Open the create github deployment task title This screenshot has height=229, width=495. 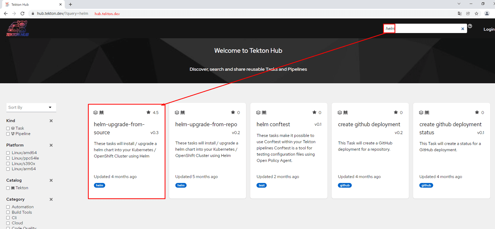[x=369, y=124]
